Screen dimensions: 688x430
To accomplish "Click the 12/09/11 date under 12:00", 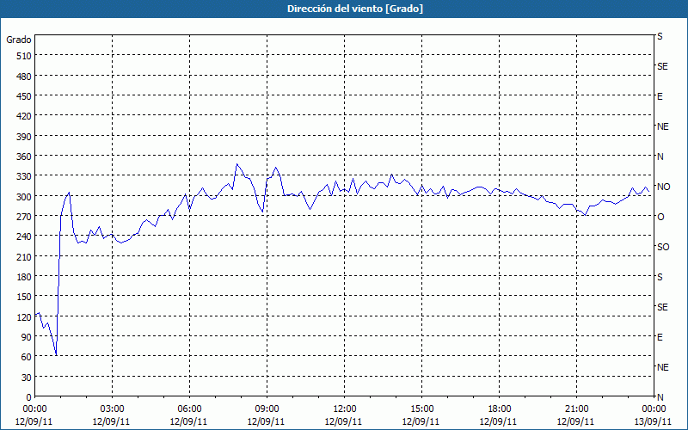I will [343, 421].
